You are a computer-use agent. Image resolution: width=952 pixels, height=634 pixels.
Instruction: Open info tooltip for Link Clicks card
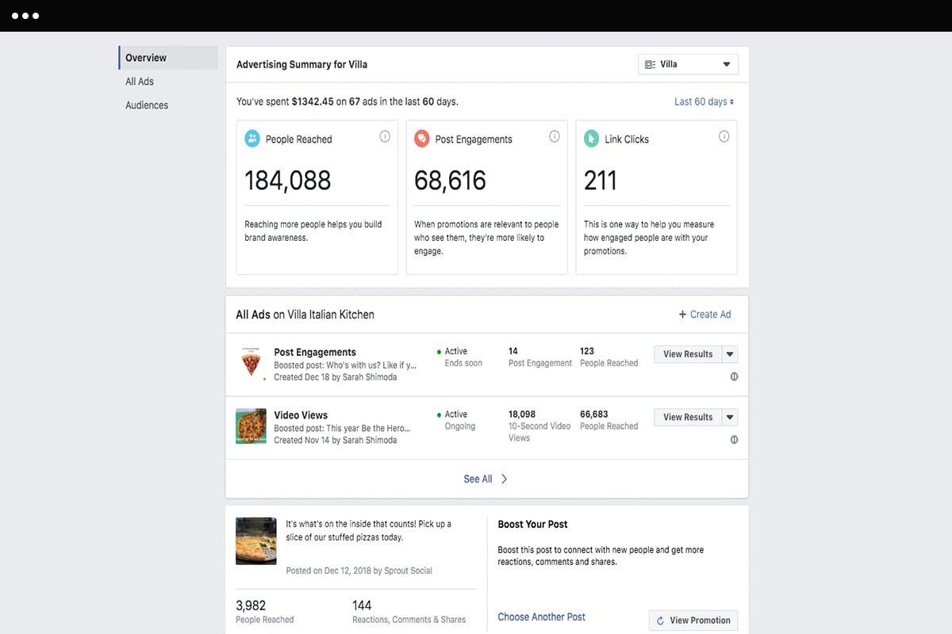(724, 136)
